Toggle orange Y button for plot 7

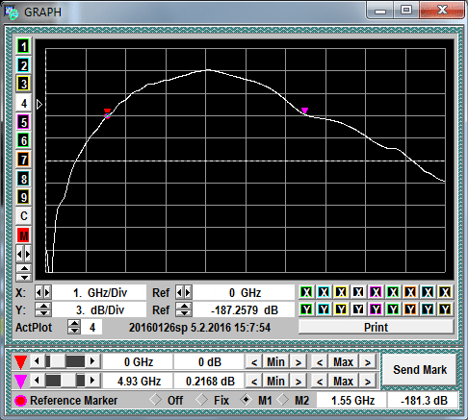pyautogui.click(x=410, y=309)
